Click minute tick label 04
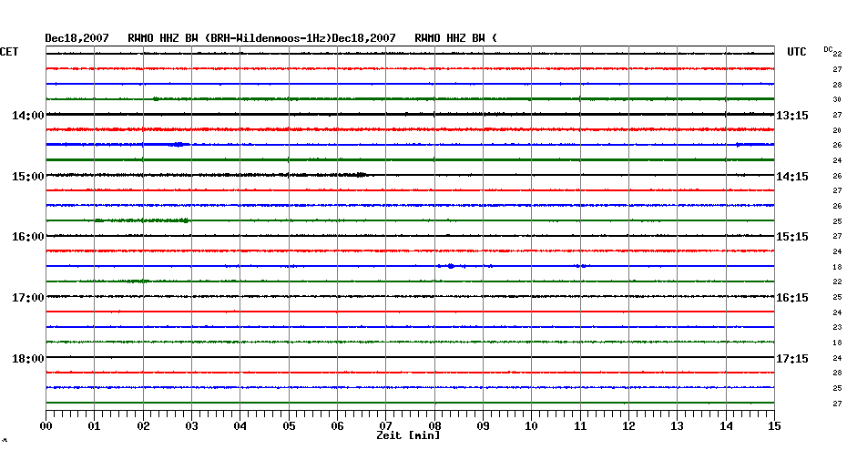 (240, 426)
